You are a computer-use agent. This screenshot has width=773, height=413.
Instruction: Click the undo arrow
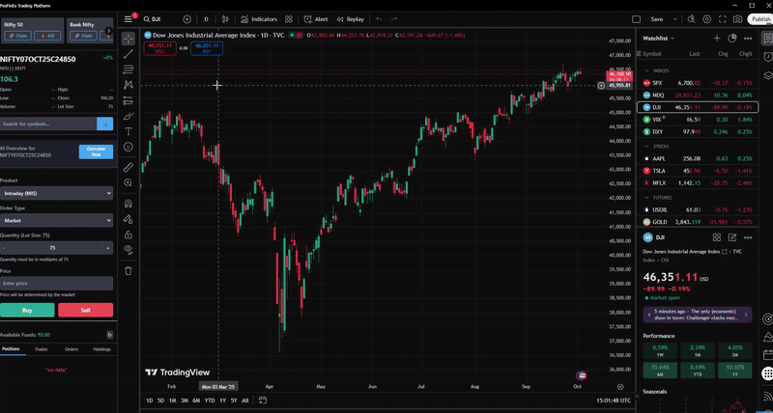(379, 19)
